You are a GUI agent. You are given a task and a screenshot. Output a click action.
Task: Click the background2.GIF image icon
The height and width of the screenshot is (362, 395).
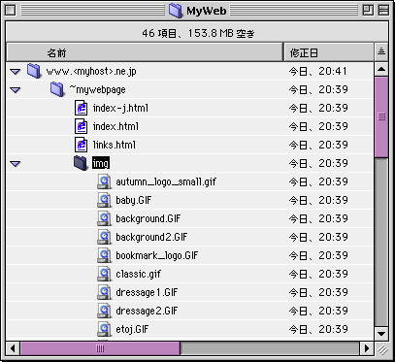[x=104, y=237]
